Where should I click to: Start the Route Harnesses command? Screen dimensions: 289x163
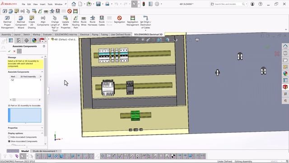[93, 21]
